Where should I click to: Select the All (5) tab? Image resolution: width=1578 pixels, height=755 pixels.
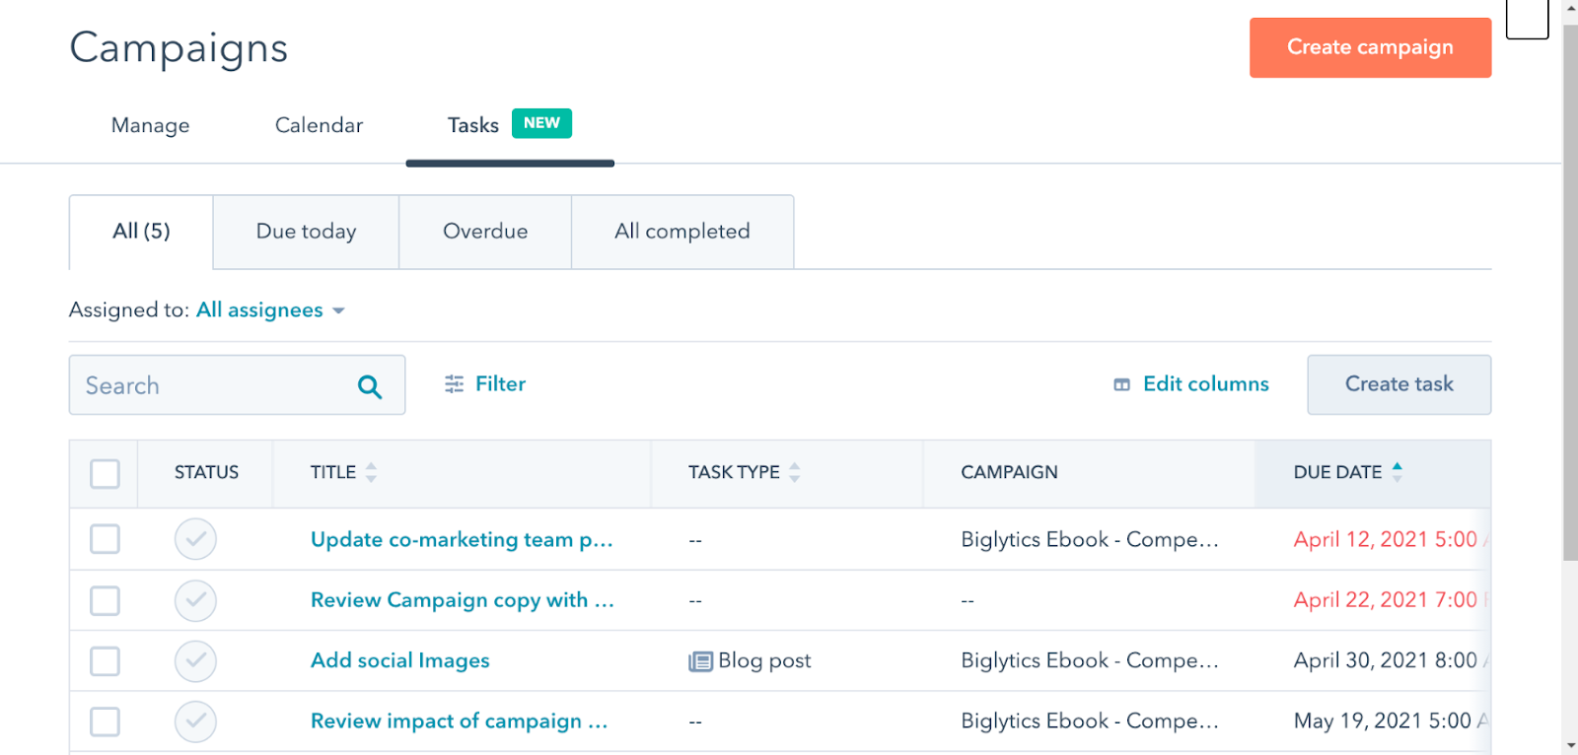pos(141,232)
